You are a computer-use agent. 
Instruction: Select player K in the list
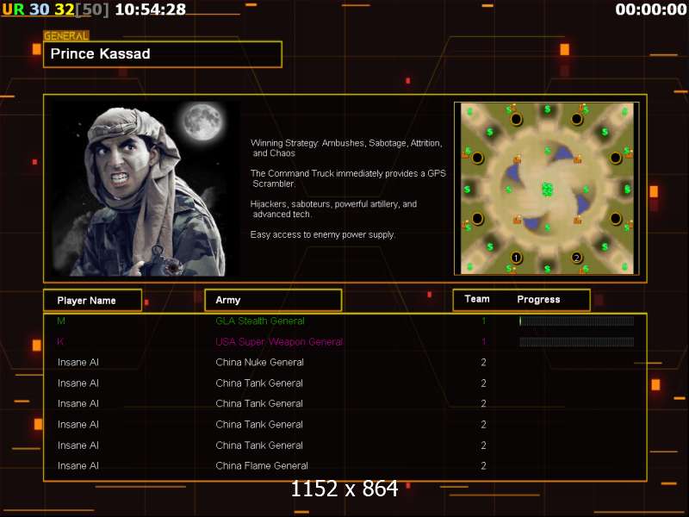pos(60,341)
